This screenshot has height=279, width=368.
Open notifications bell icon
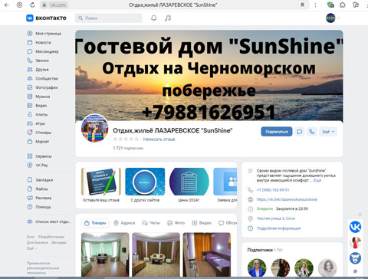pyautogui.click(x=153, y=18)
